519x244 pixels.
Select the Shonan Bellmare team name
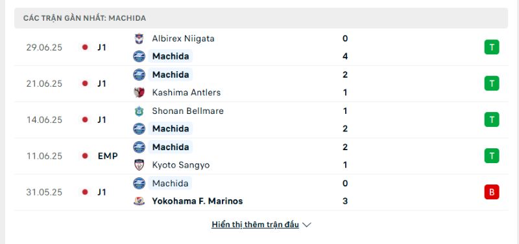[x=187, y=111]
